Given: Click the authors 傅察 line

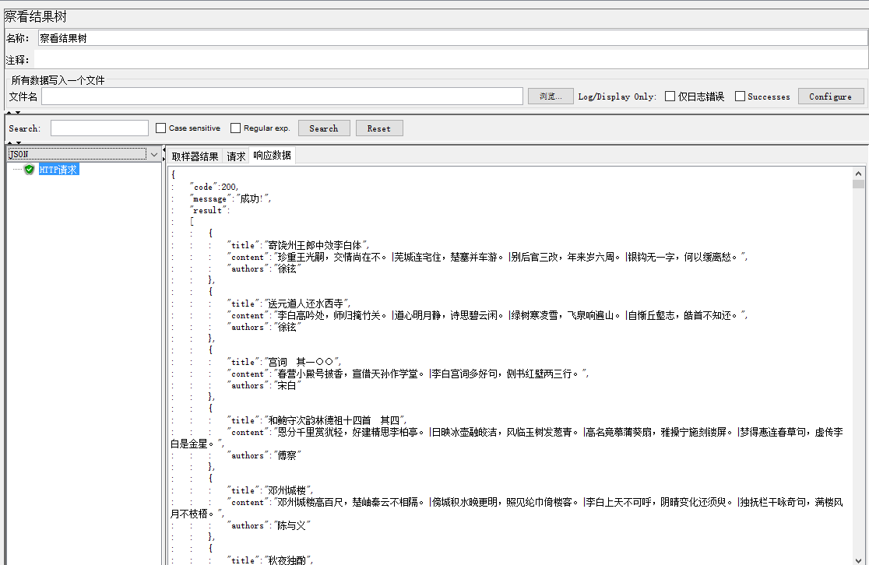Looking at the screenshot, I should point(264,455).
